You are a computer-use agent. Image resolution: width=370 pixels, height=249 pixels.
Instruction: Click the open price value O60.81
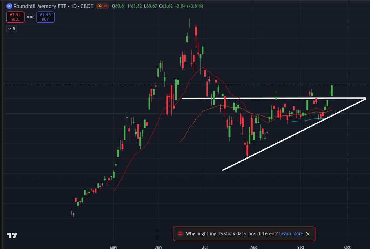(x=119, y=6)
